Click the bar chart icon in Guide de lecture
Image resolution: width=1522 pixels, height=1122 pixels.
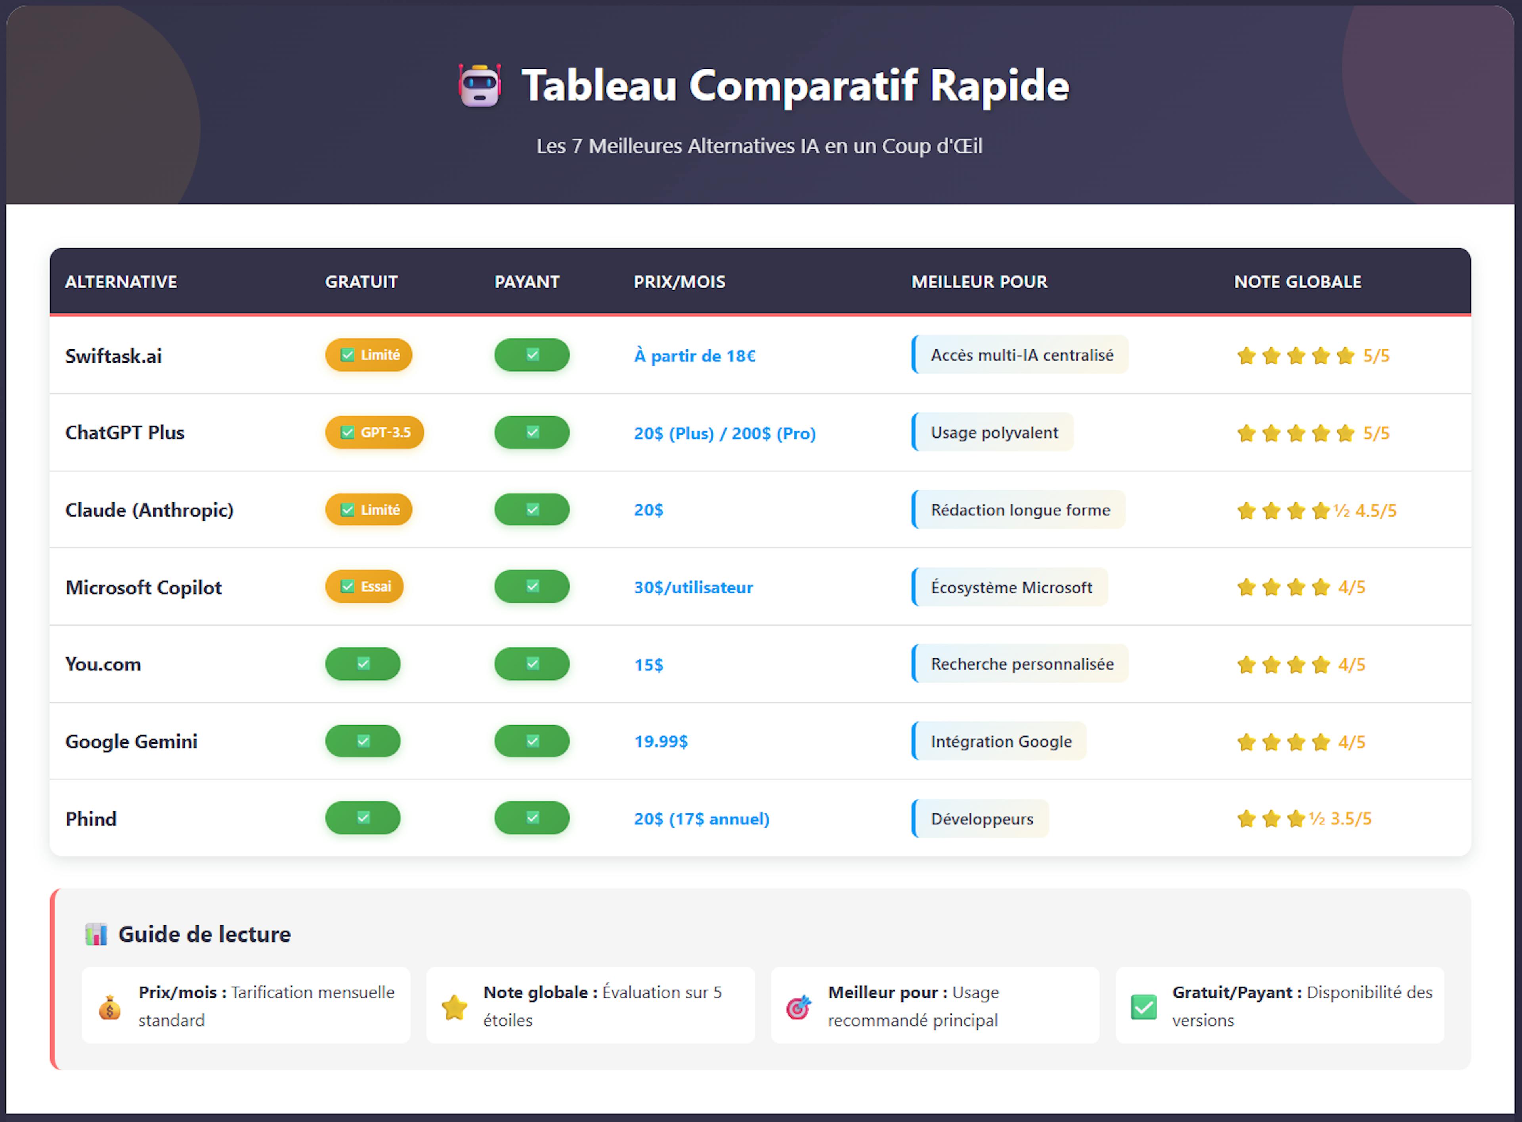pyautogui.click(x=96, y=935)
